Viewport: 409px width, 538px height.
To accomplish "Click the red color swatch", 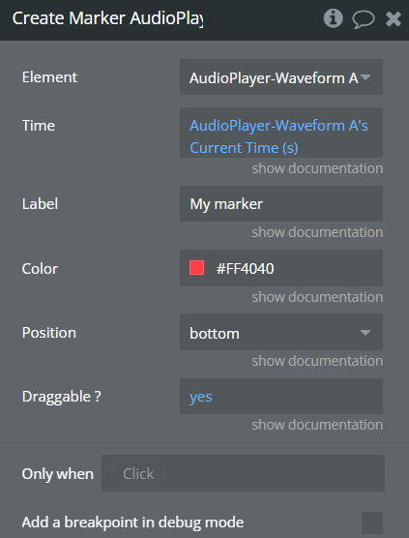I will (x=197, y=268).
